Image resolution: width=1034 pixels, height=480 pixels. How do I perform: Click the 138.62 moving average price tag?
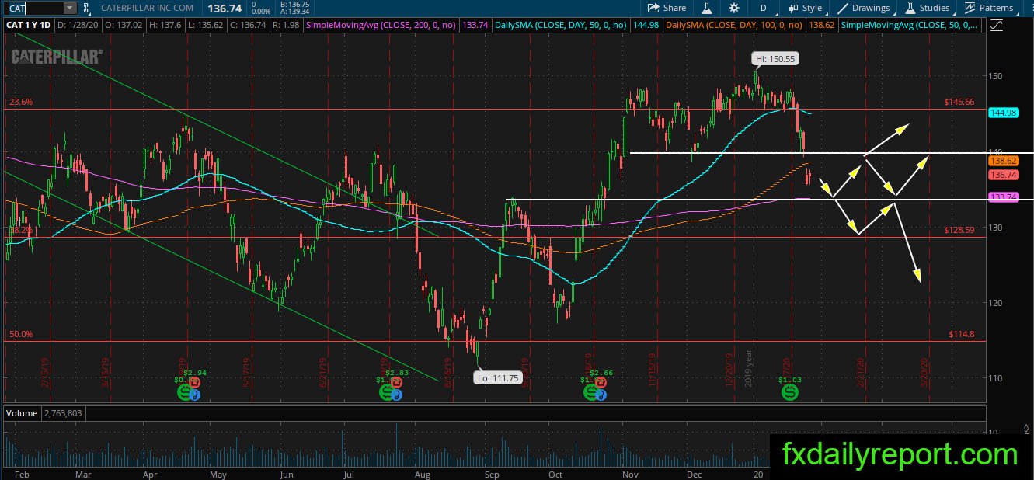tap(1004, 161)
